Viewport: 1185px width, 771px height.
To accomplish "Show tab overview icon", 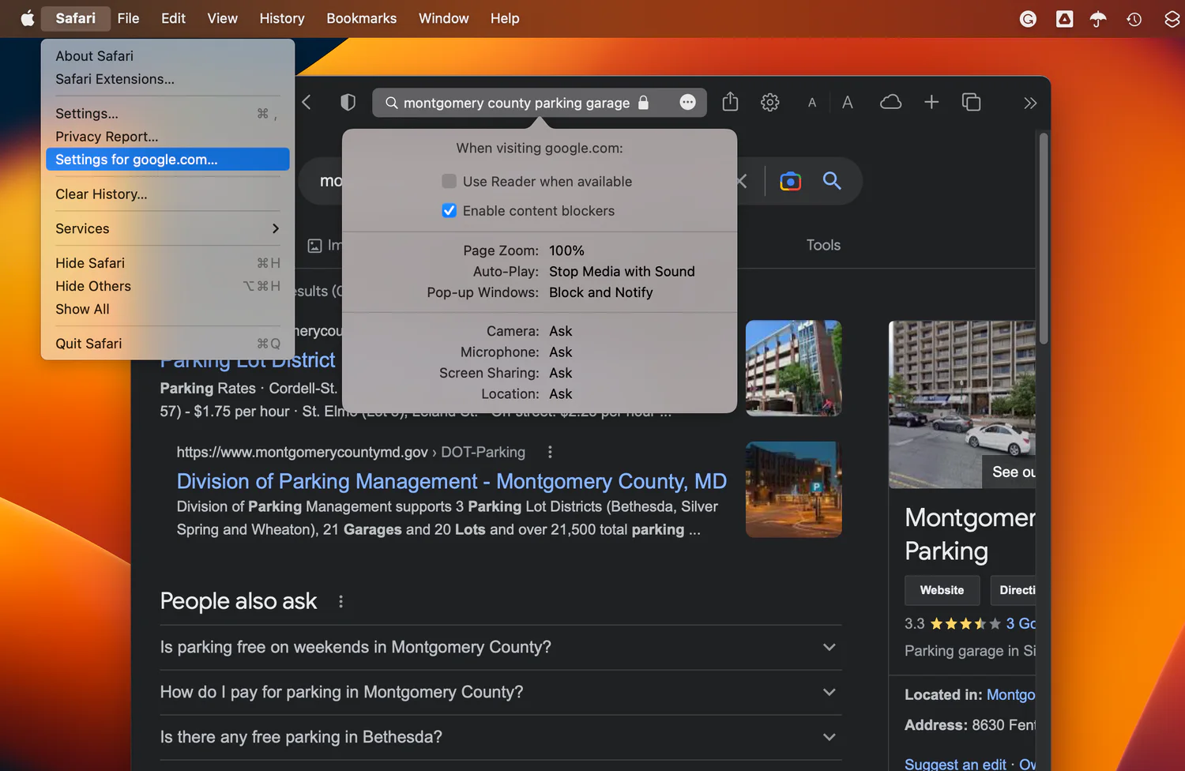I will (x=971, y=103).
